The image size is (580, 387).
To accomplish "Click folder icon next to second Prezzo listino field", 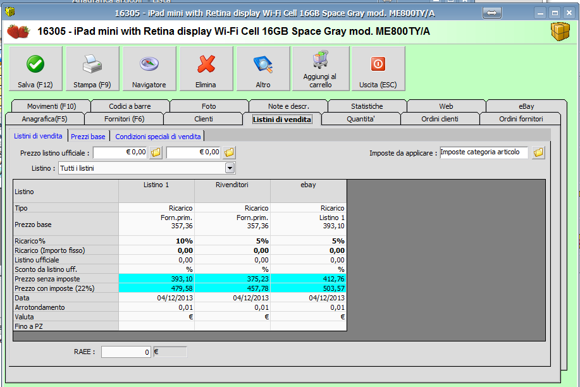I will [x=229, y=152].
